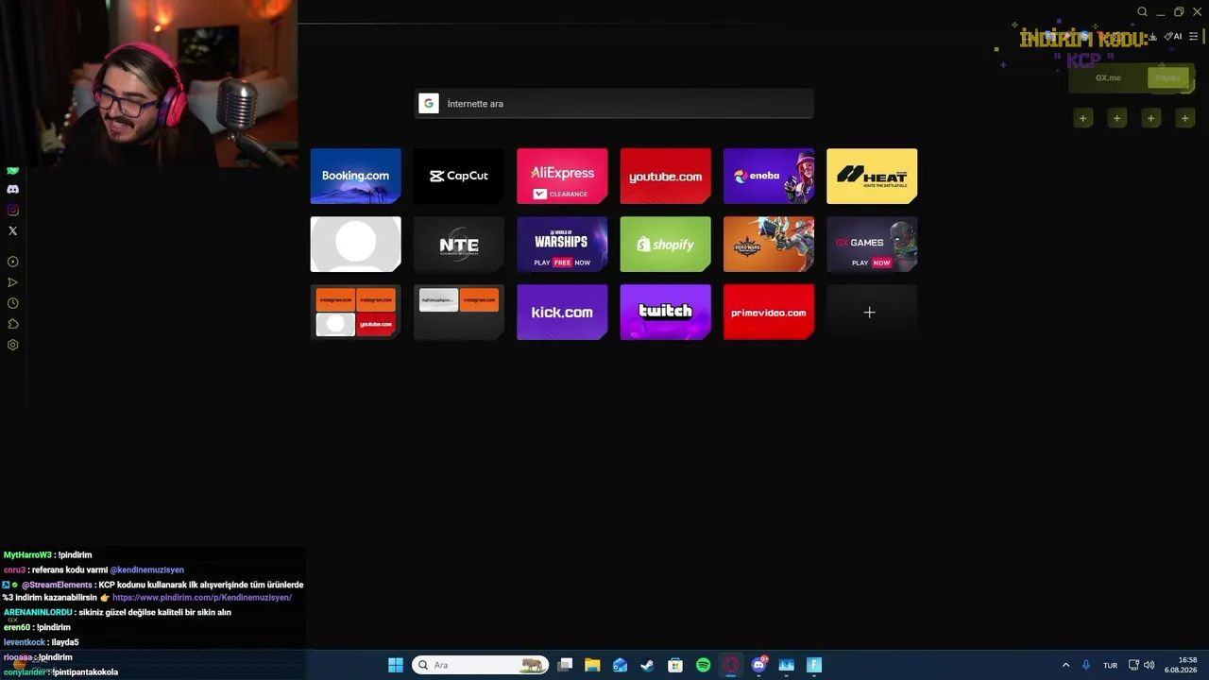This screenshot has height=680, width=1209.
Task: Open the GX Games Play Now tile
Action: pos(872,244)
